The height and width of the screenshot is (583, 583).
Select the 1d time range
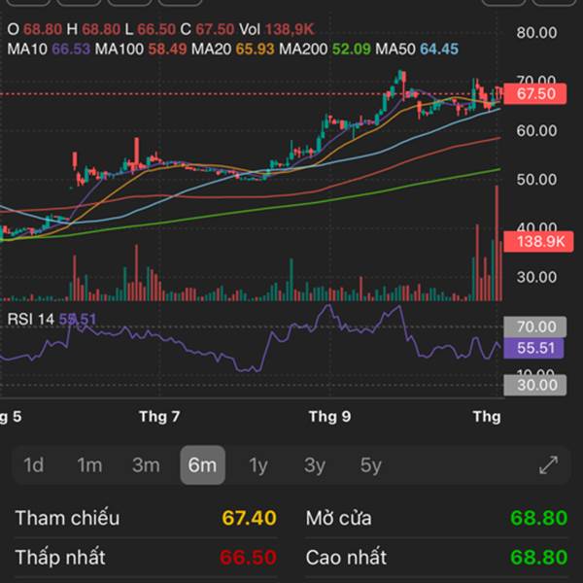33,465
